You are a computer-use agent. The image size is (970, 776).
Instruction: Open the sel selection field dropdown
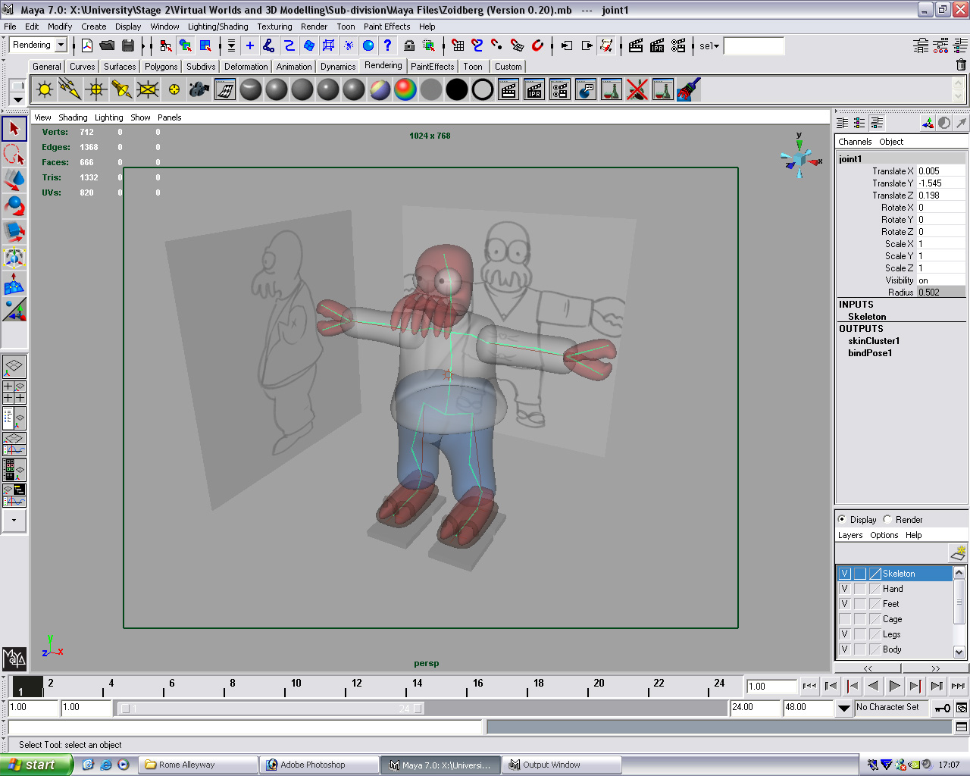point(709,46)
